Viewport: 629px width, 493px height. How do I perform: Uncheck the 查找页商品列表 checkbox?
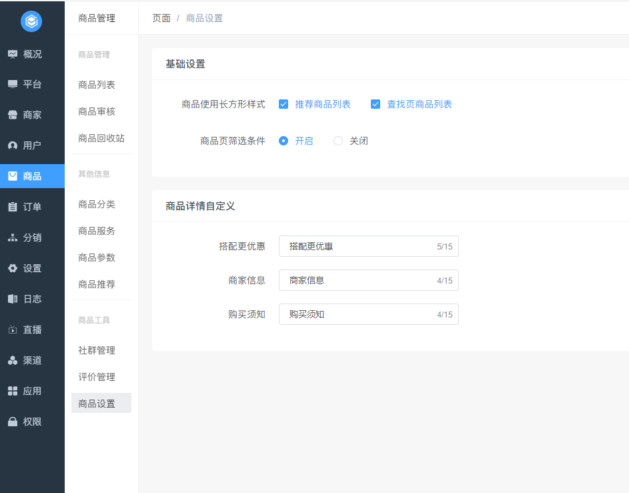tap(376, 104)
